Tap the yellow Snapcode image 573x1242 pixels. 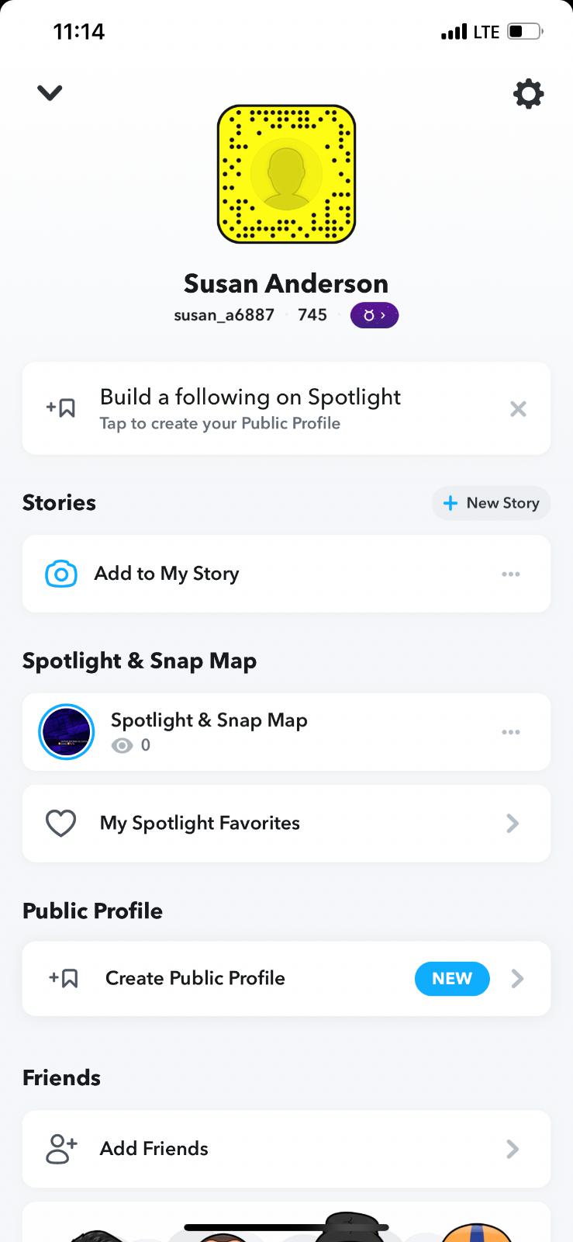[286, 174]
